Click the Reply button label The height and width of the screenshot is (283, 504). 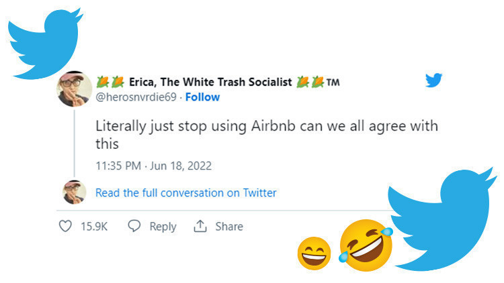tap(163, 227)
